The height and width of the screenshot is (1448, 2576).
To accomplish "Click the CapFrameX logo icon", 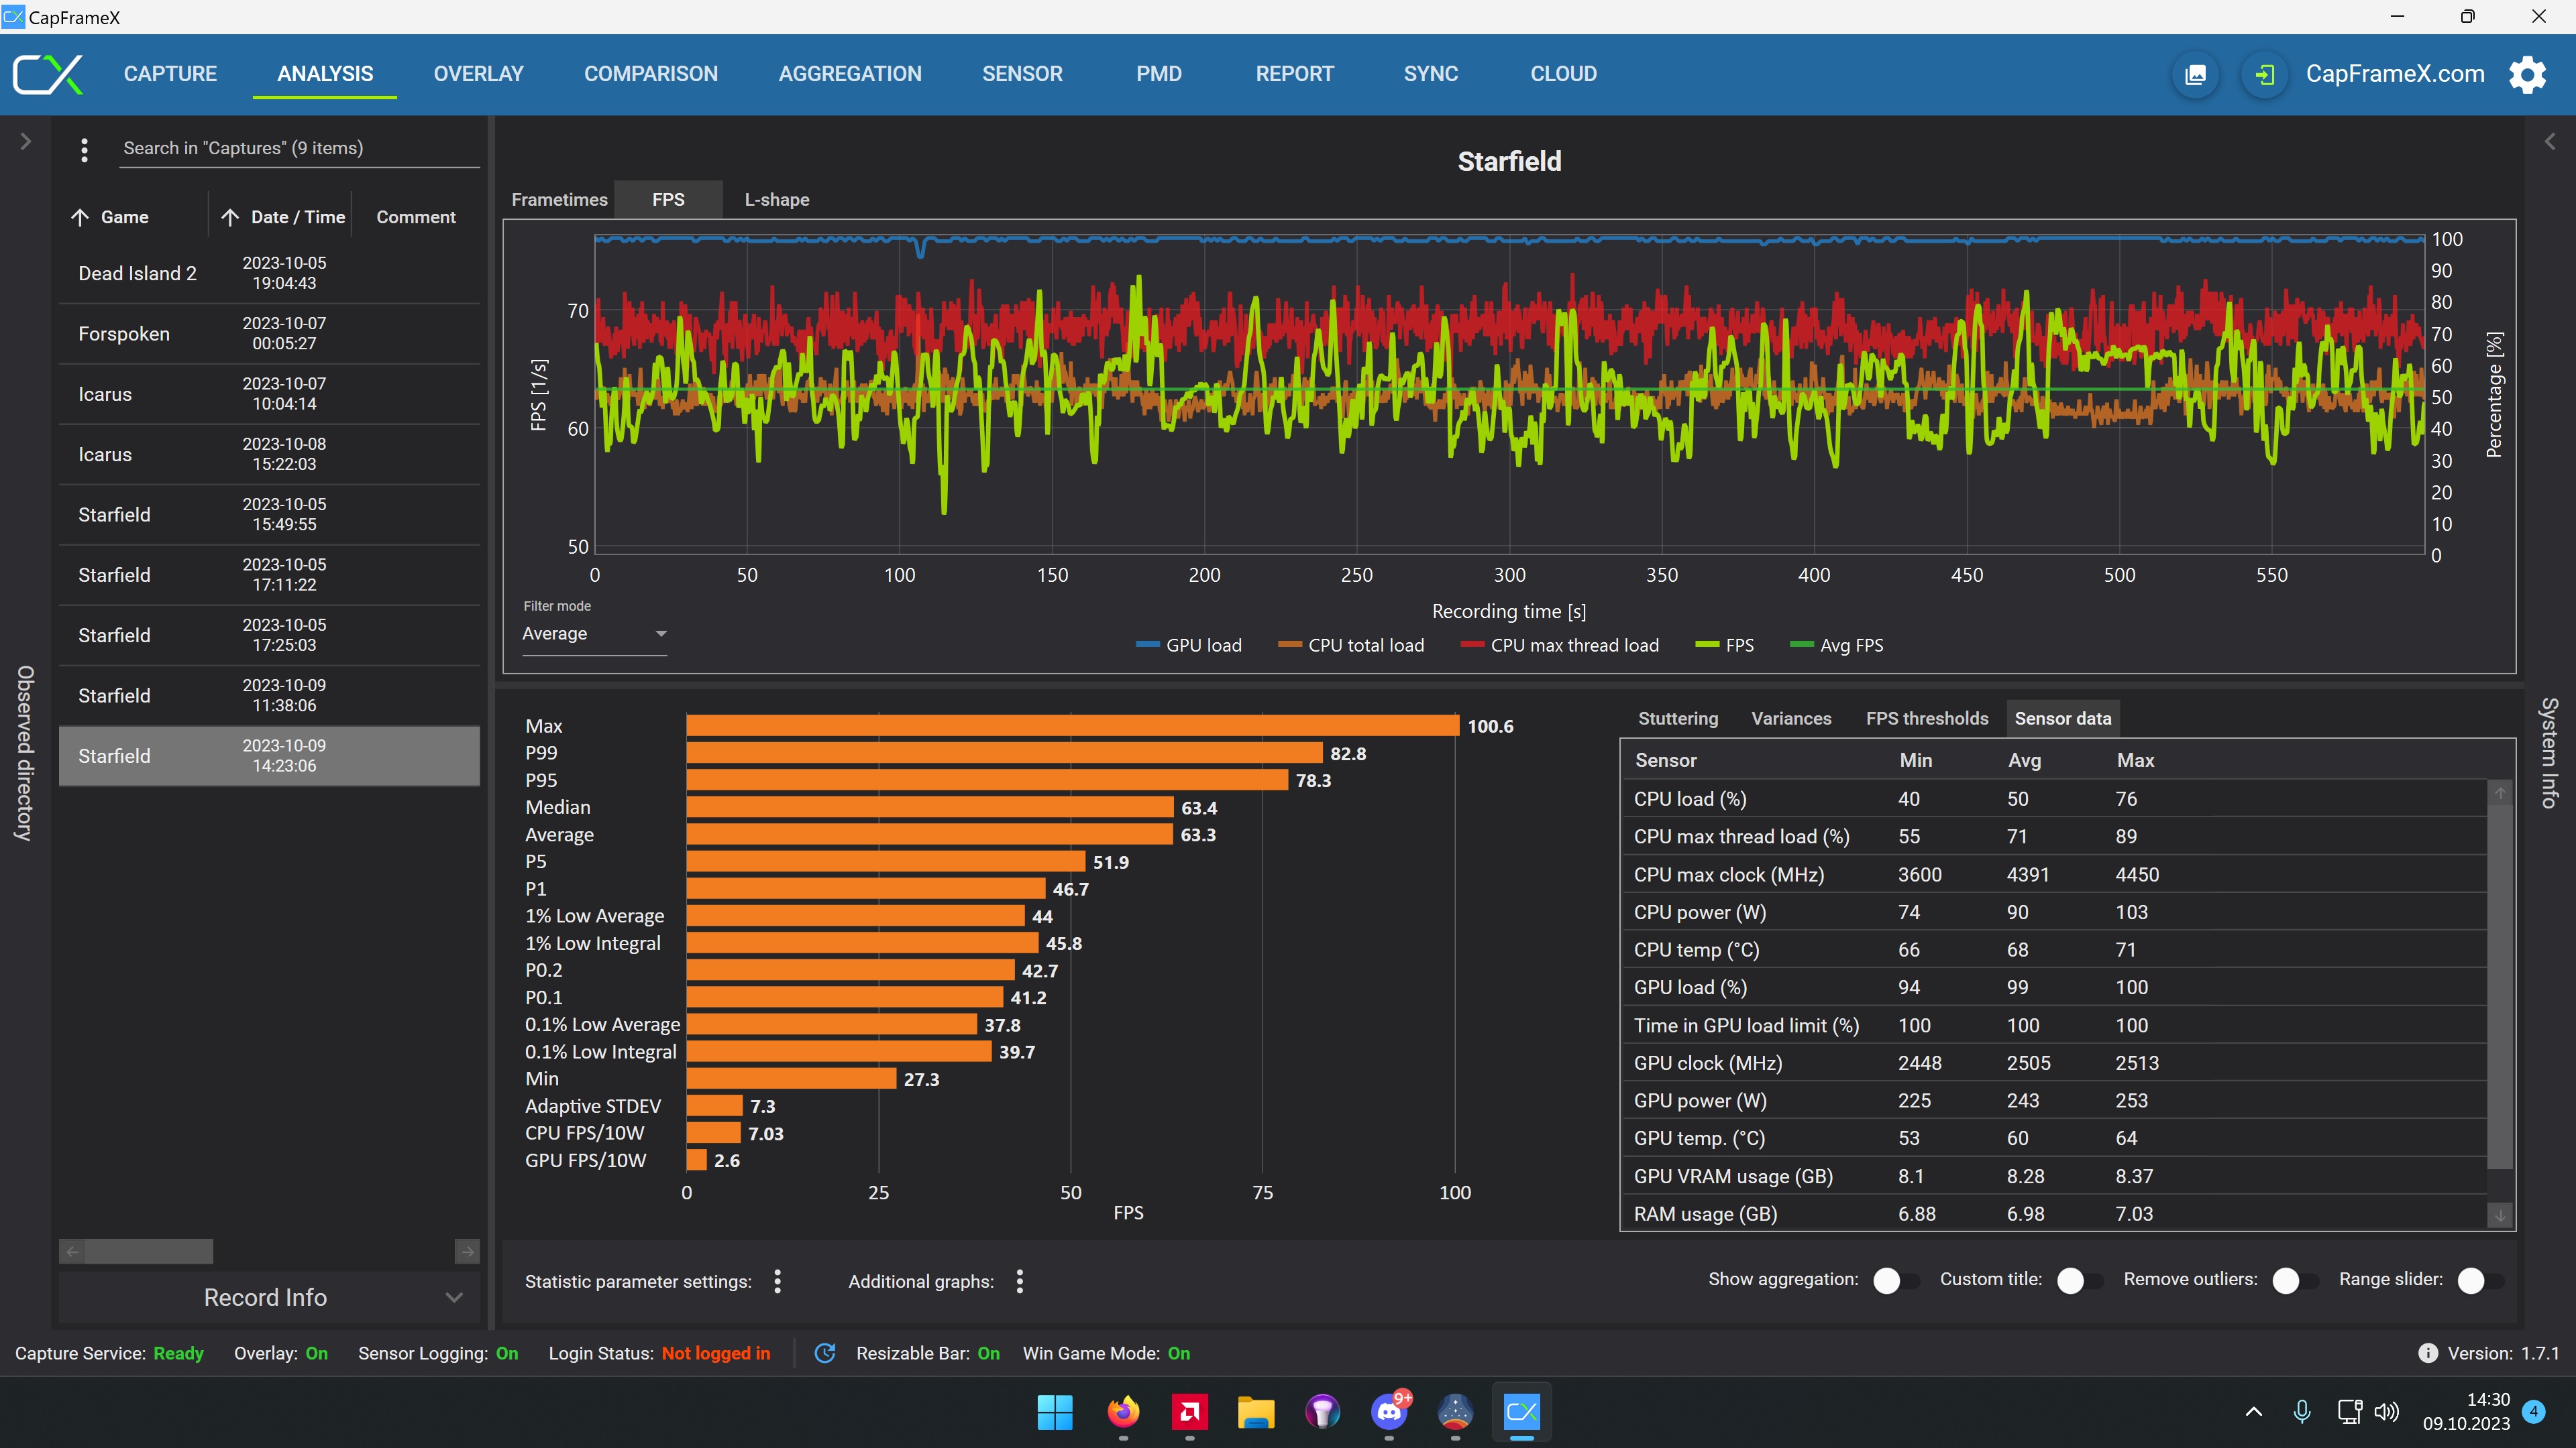I will (48, 75).
